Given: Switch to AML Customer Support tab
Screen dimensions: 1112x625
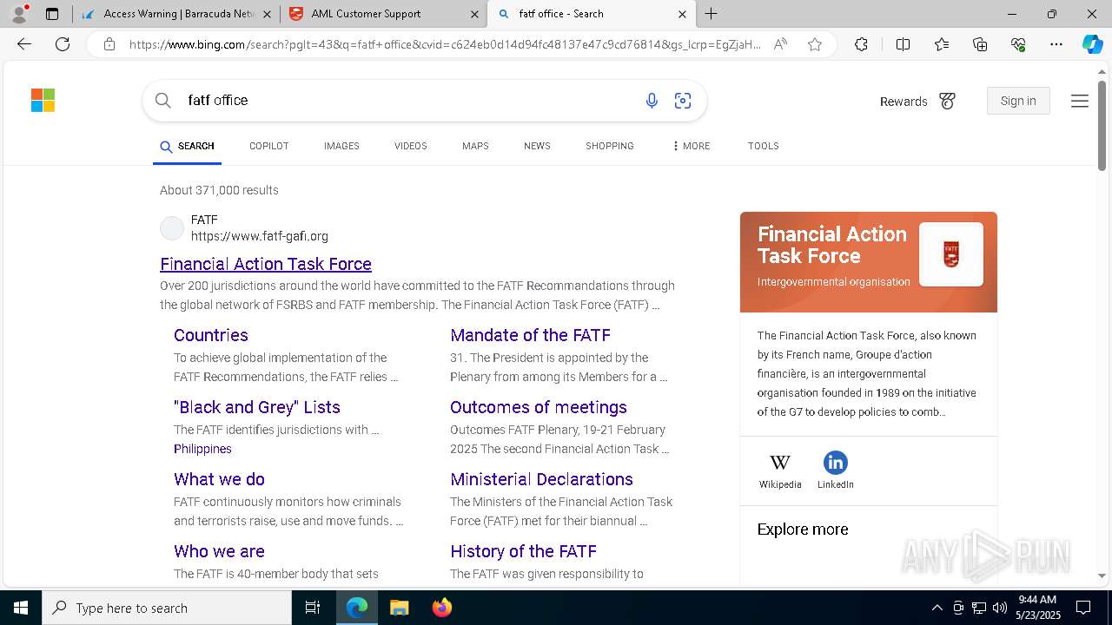Looking at the screenshot, I should tap(383, 14).
